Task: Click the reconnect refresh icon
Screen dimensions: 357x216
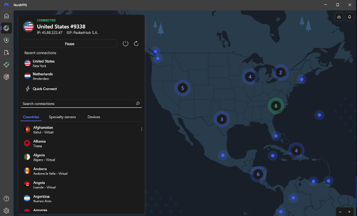Action: pyautogui.click(x=136, y=43)
